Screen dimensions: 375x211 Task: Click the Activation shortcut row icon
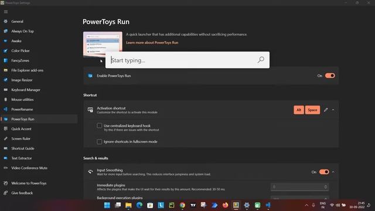(x=90, y=110)
